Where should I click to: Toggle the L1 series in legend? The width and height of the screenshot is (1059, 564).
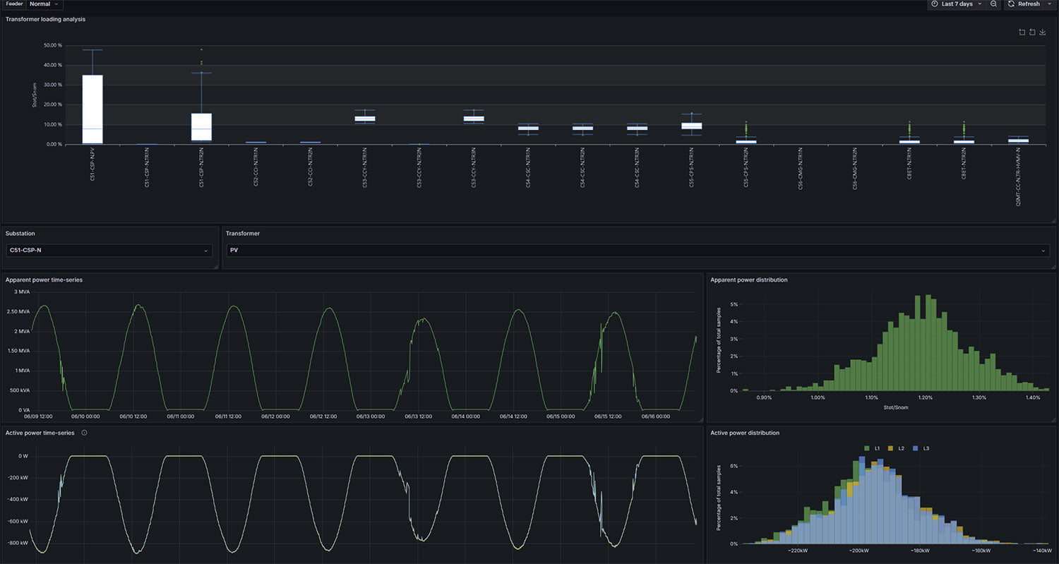[x=873, y=448]
